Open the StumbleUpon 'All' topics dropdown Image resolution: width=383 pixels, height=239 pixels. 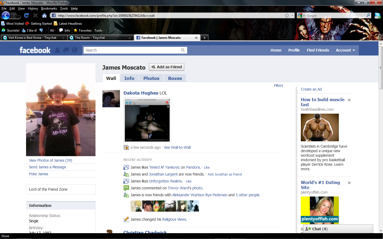53,31
